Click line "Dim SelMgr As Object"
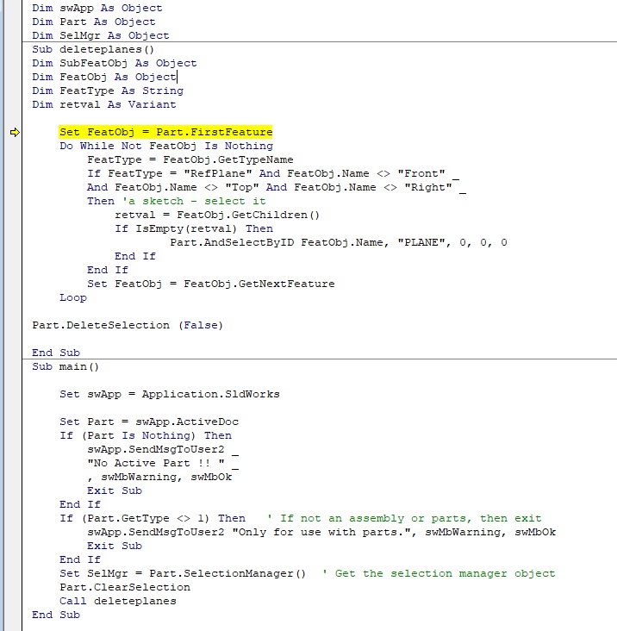This screenshot has width=617, height=631. pos(101,35)
